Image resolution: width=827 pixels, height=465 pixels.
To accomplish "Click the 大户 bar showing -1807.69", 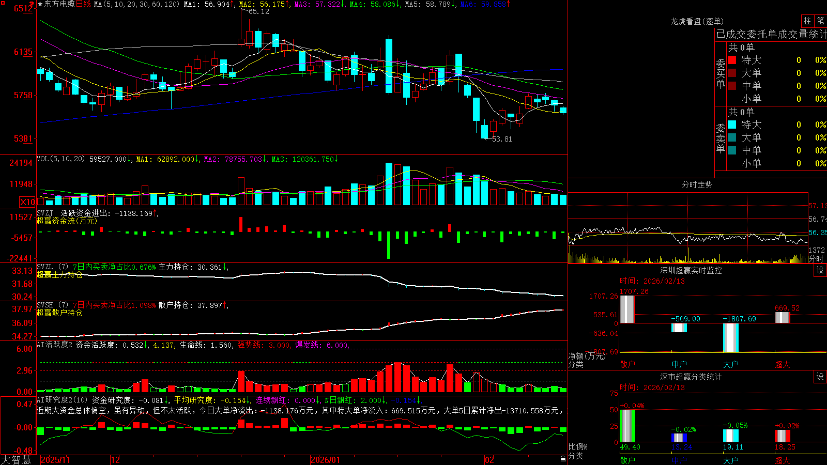I will point(731,337).
